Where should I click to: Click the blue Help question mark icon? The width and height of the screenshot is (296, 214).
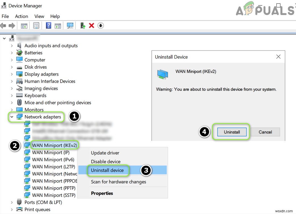click(48, 26)
